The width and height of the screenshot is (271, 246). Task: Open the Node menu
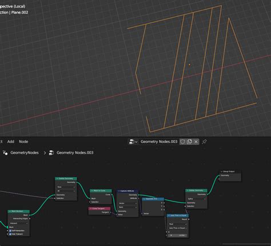coord(23,142)
